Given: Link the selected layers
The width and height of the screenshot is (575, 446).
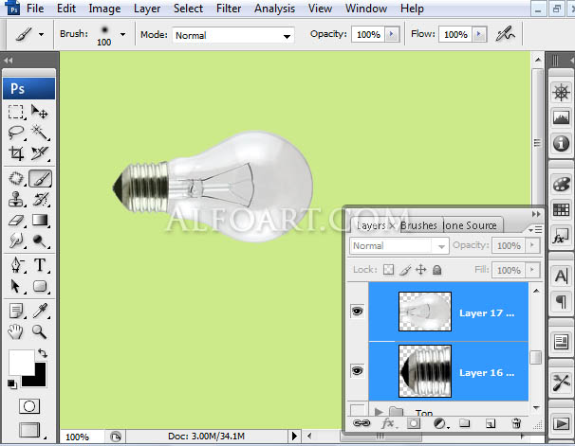Looking at the screenshot, I should pyautogui.click(x=362, y=423).
